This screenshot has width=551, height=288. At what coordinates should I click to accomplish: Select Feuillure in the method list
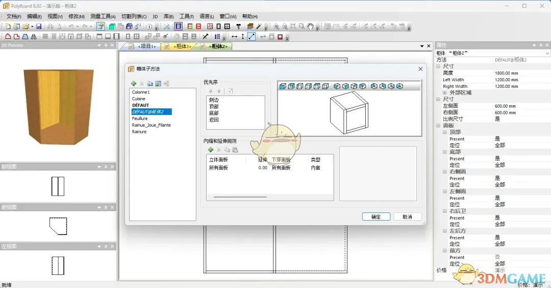tap(140, 118)
